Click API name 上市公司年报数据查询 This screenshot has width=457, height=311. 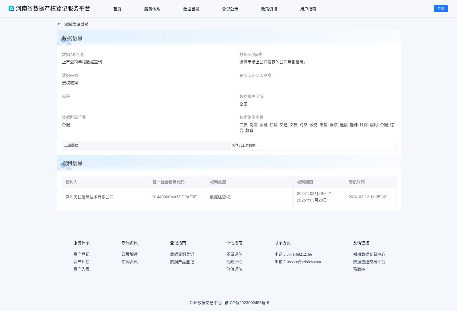pos(82,62)
